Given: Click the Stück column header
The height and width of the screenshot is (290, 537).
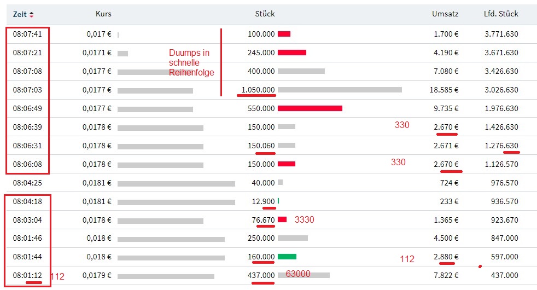Looking at the screenshot, I should (265, 14).
